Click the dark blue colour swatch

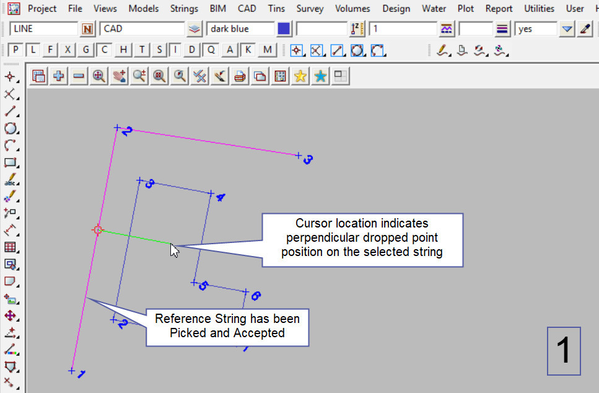point(284,29)
